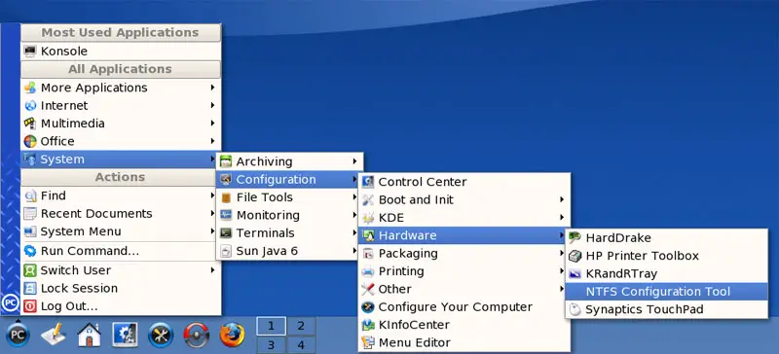779x354 pixels.
Task: Click the Packaging icon
Action: click(x=368, y=253)
